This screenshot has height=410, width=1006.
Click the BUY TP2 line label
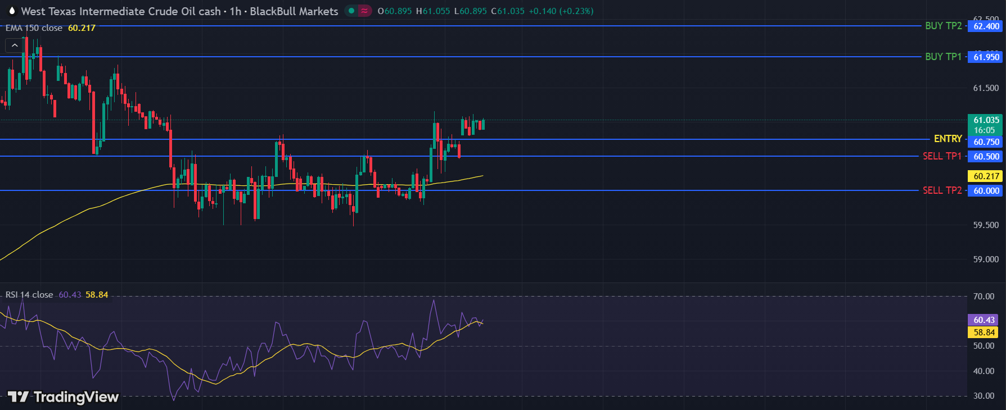(x=943, y=26)
